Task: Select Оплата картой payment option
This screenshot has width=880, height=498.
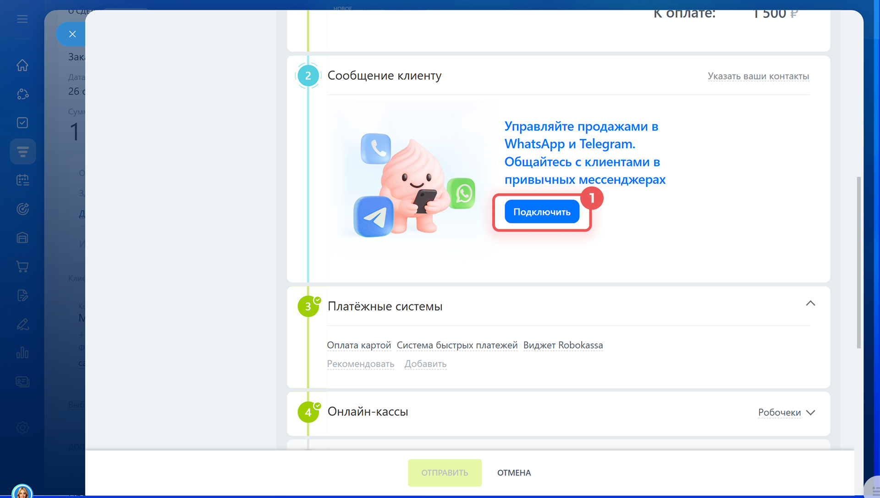Action: click(358, 345)
